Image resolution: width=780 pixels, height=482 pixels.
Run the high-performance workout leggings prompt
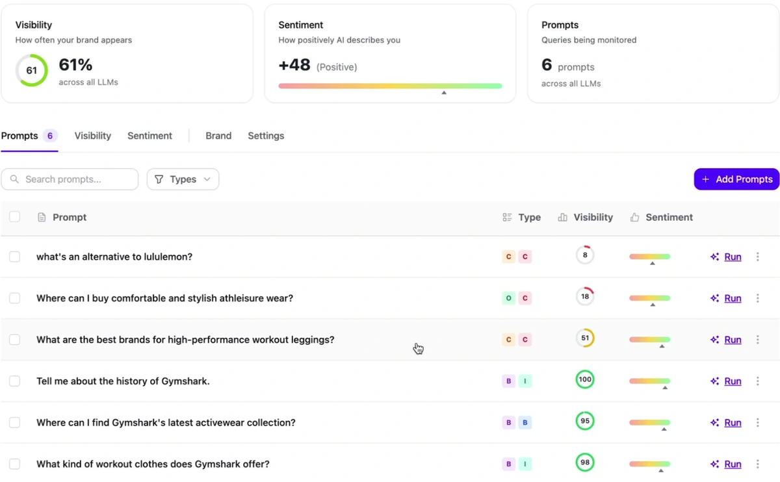tap(733, 340)
